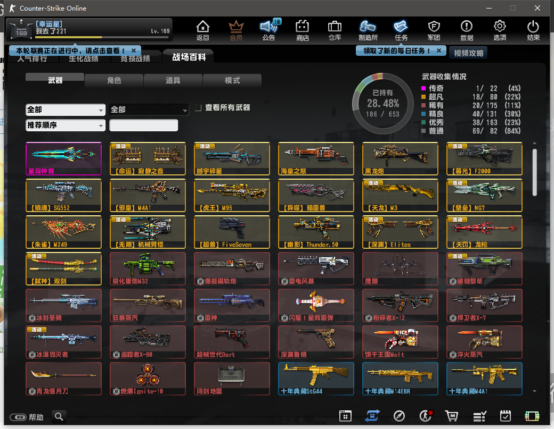Select the 星际仲裁 weapon card
The width and height of the screenshot is (554, 429).
point(63,158)
